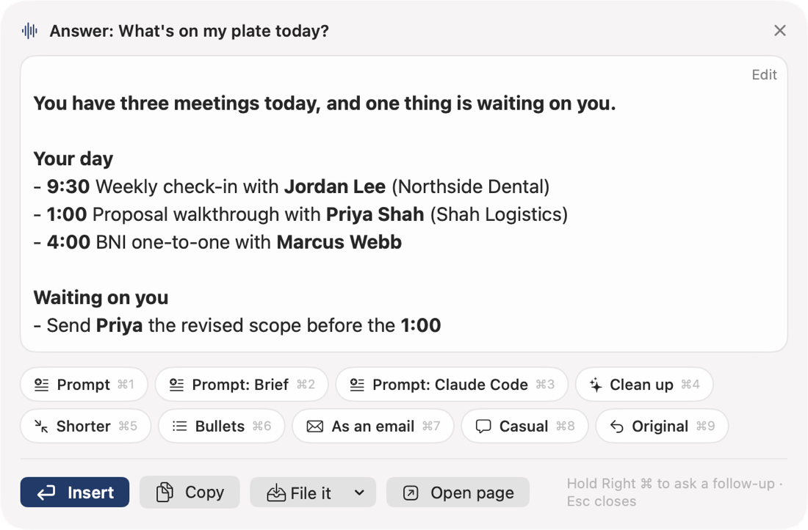Click the Edit link in answer box
Image resolution: width=808 pixels, height=530 pixels.
point(764,75)
